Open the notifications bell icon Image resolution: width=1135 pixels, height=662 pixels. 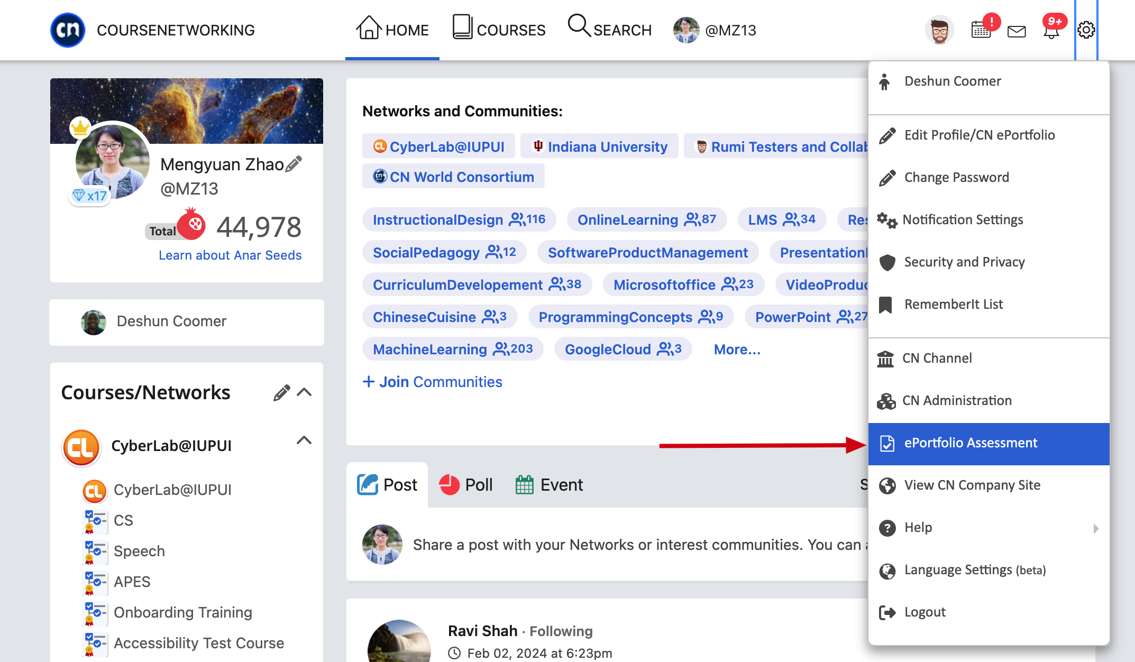1051,31
